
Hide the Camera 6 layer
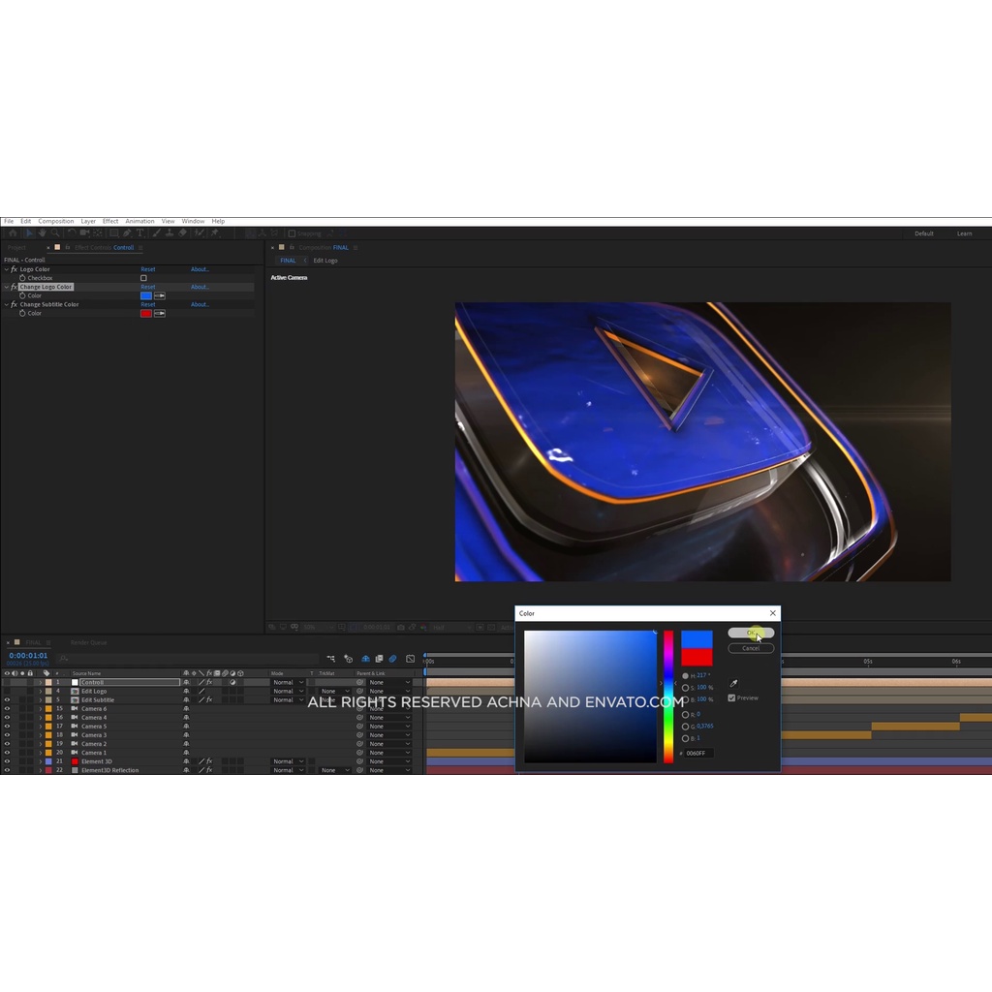pyautogui.click(x=7, y=709)
